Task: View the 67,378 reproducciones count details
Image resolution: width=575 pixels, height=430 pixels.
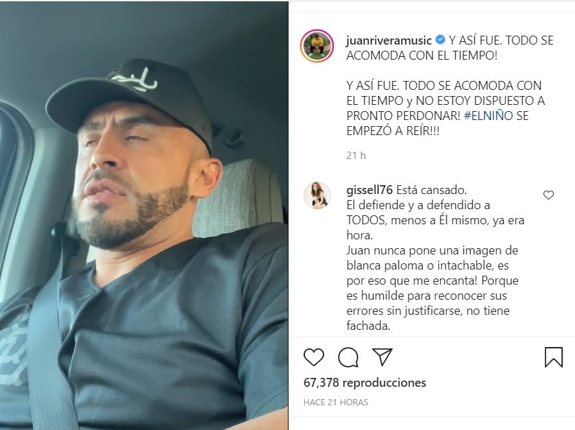Action: pos(365,383)
